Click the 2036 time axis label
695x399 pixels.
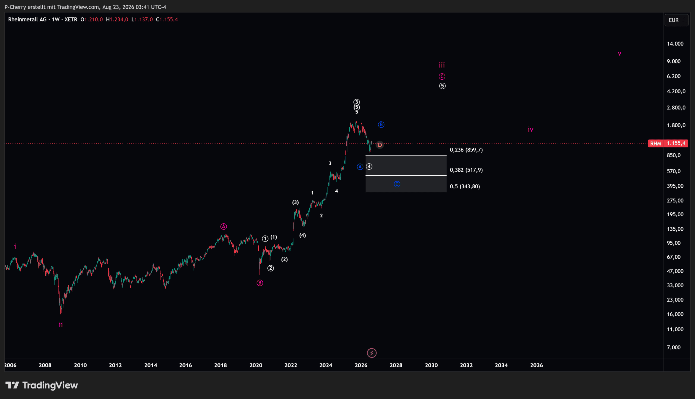(x=536, y=365)
